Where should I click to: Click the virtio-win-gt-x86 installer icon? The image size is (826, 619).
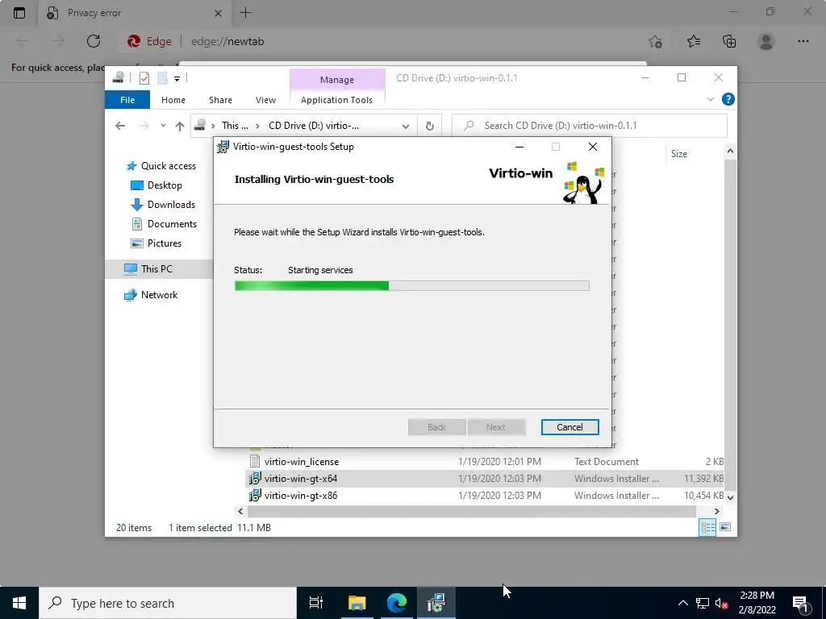click(255, 496)
